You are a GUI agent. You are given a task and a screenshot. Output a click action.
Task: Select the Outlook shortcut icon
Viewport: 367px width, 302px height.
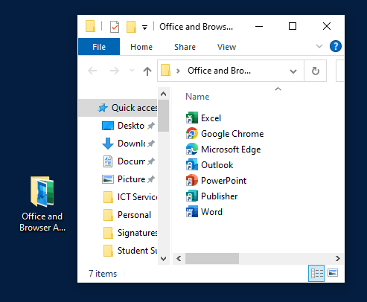tap(192, 164)
